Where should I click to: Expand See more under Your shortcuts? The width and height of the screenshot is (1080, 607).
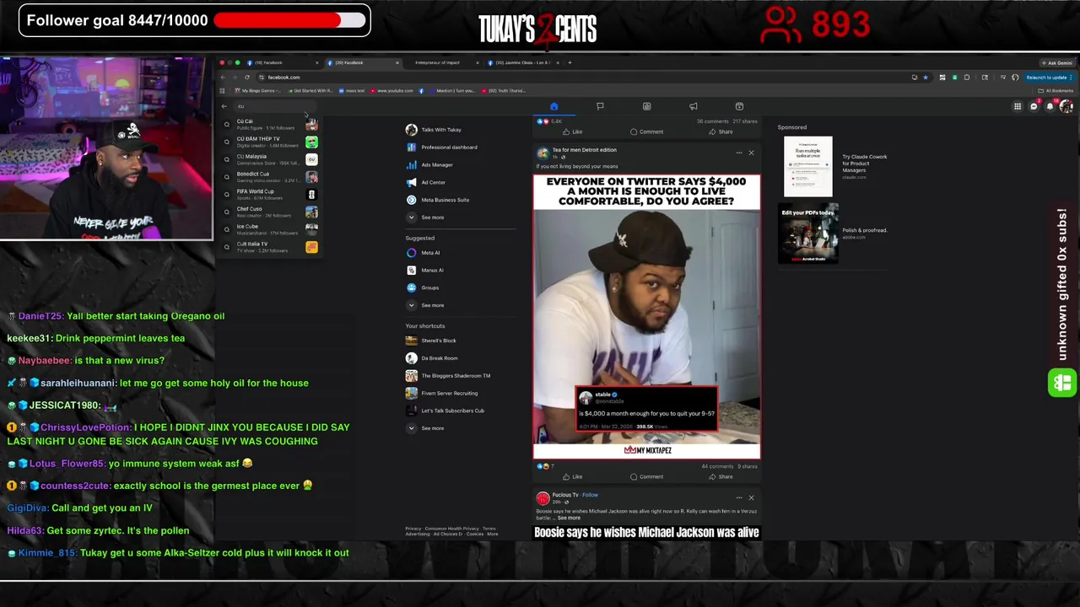pyautogui.click(x=425, y=428)
